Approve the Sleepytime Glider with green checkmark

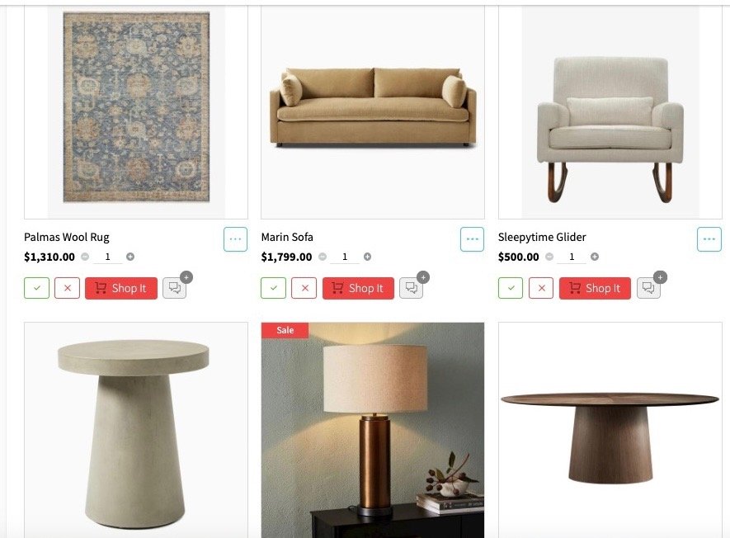[511, 288]
